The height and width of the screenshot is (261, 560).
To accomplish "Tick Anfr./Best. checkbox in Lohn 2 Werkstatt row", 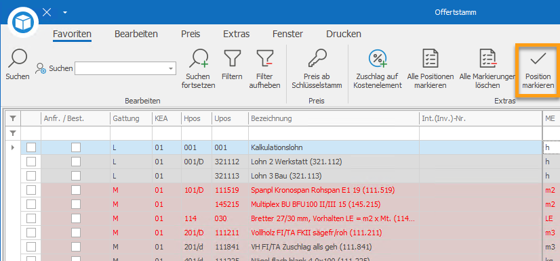I will click(75, 162).
